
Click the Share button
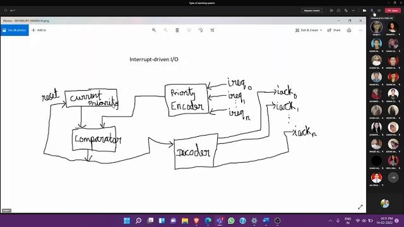point(334,30)
